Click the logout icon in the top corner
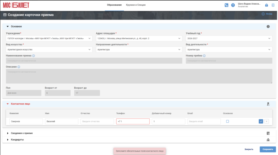The image size is (278, 155). [273, 5]
